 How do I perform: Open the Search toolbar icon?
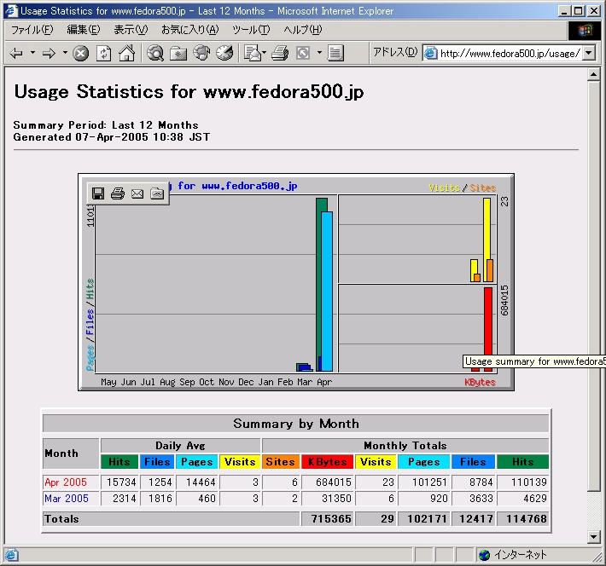[155, 53]
